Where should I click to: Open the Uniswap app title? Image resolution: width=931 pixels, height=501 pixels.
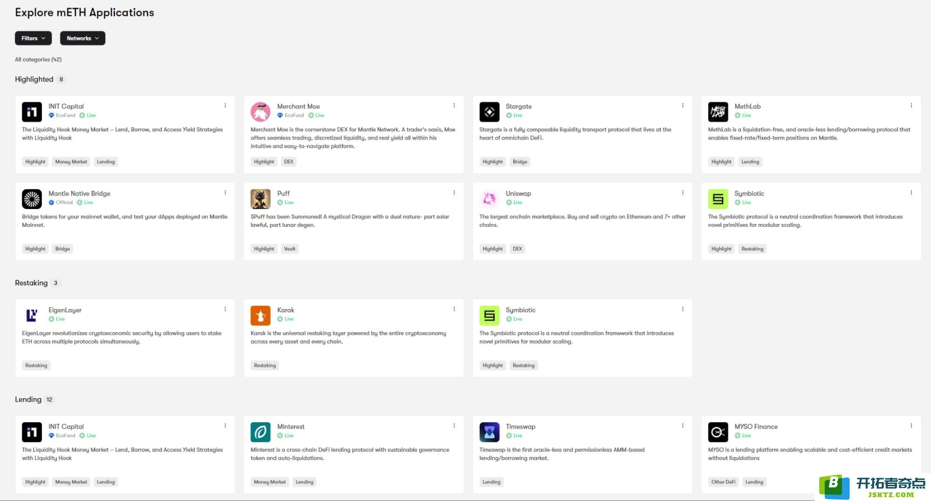tap(518, 194)
